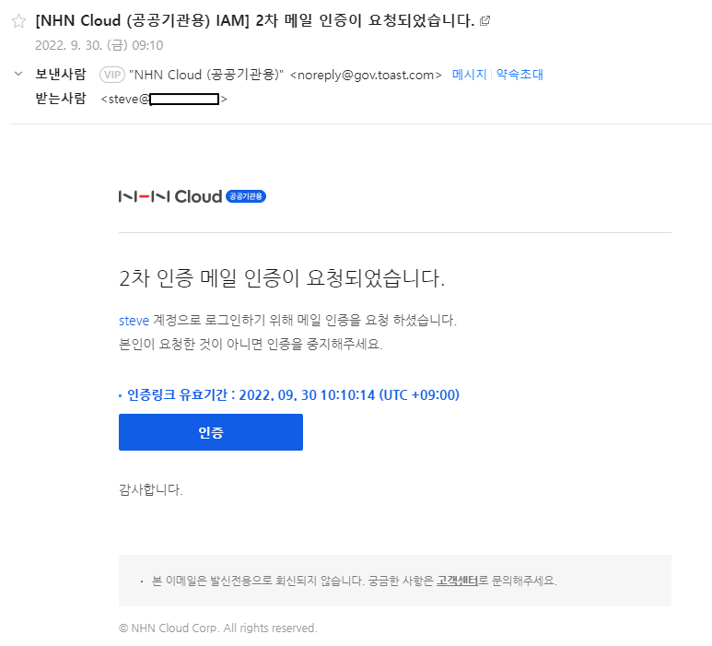Image resolution: width=712 pixels, height=646 pixels.
Task: Open email in new window icon
Action: (x=485, y=21)
